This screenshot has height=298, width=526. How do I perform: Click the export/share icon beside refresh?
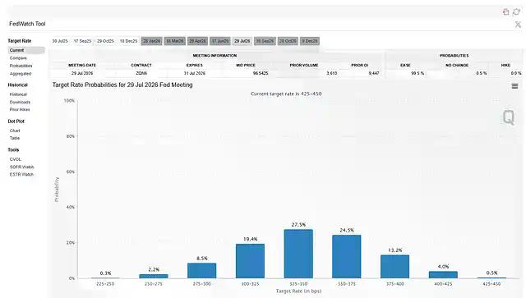(x=506, y=12)
